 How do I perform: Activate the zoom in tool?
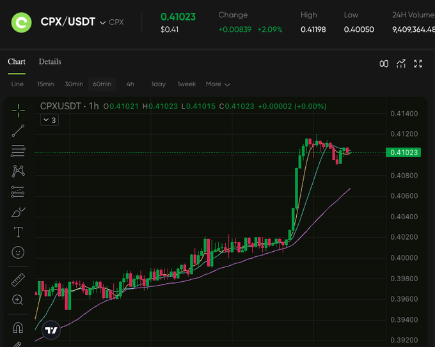point(18,300)
